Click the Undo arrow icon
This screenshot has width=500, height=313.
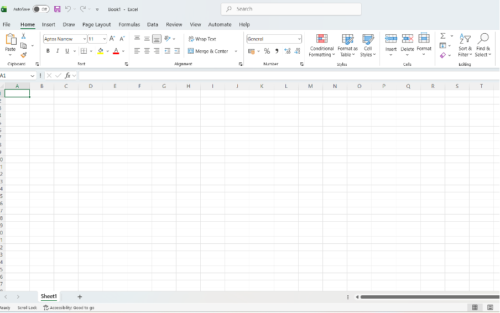pos(68,9)
